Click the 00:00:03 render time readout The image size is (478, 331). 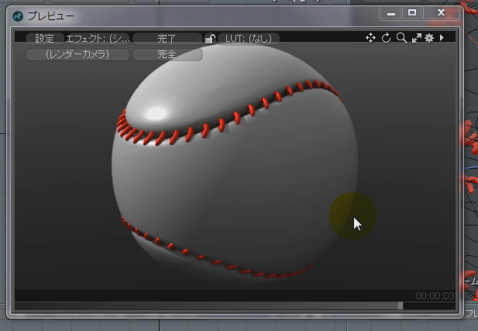tap(434, 296)
